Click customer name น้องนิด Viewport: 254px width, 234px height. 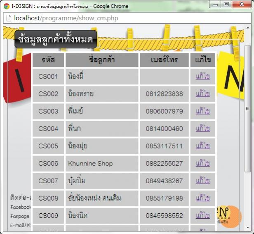point(78,215)
